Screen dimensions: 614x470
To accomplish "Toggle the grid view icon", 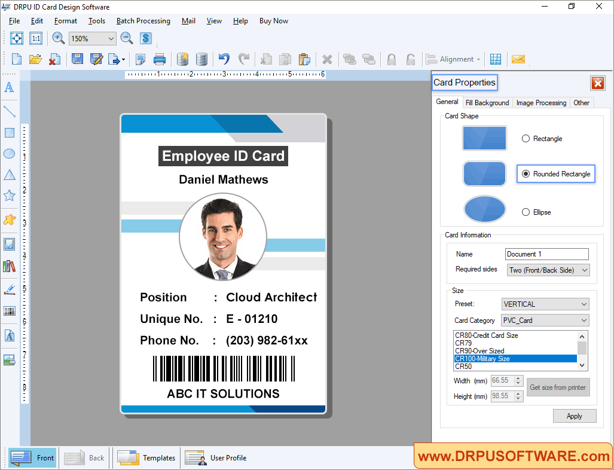I will [496, 59].
